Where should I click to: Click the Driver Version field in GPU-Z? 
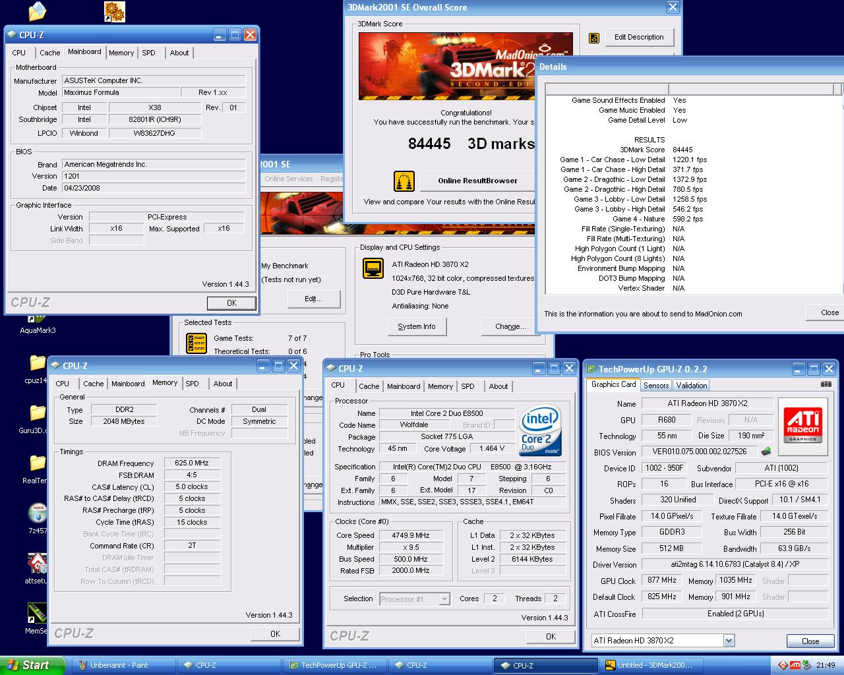[735, 564]
